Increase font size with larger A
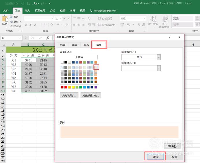The width and height of the screenshot is (200, 163). pyautogui.click(x=64, y=18)
